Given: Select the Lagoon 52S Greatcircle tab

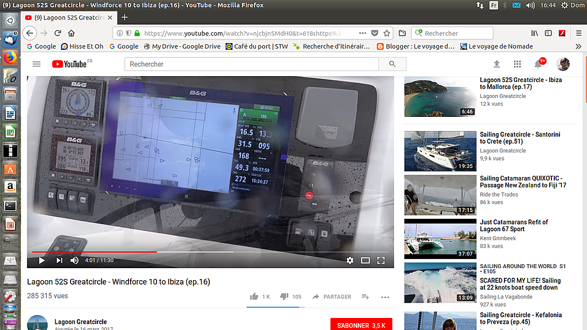Looking at the screenshot, I should (x=69, y=18).
